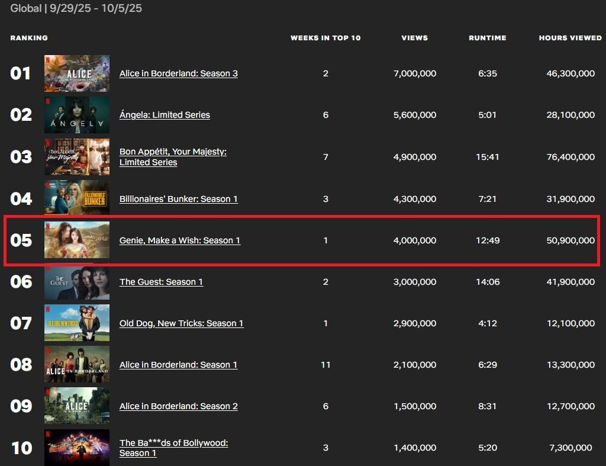Click the Genie, Make a Wish thumbnail

[76, 240]
